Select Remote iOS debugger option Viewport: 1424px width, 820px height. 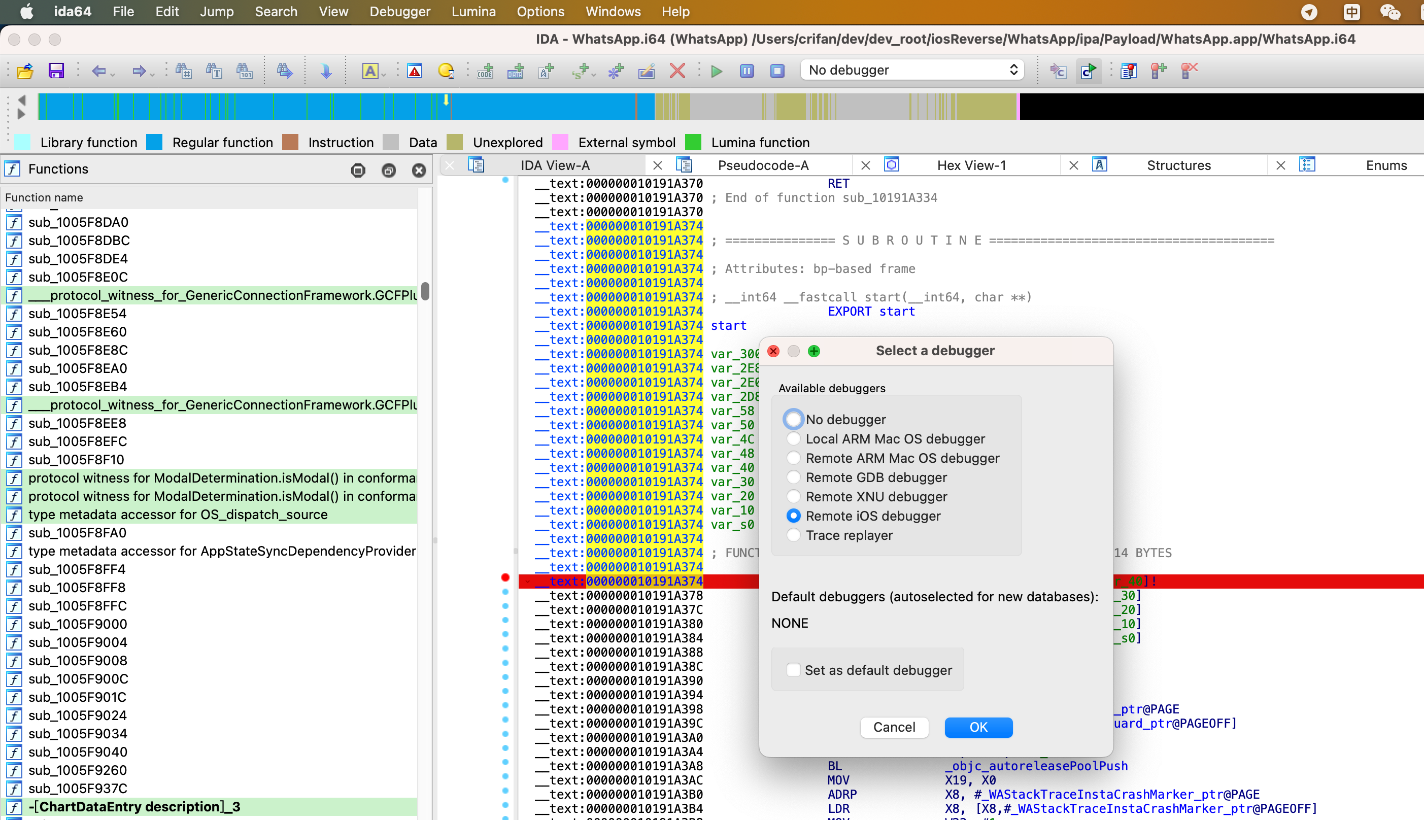point(793,516)
